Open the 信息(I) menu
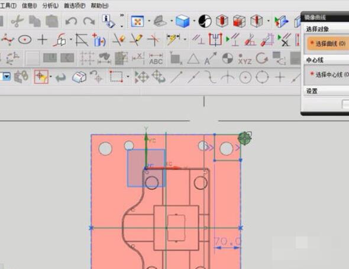The image size is (349, 269). click(29, 5)
